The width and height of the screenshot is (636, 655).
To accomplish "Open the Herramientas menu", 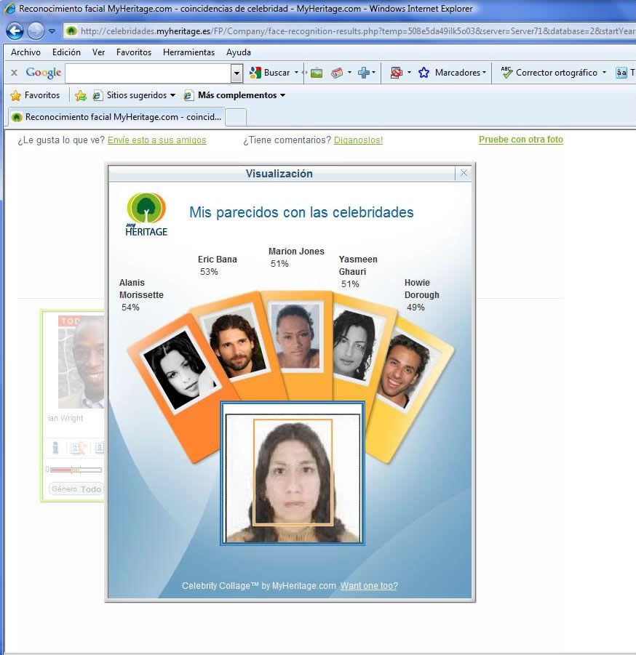I will tap(188, 52).
